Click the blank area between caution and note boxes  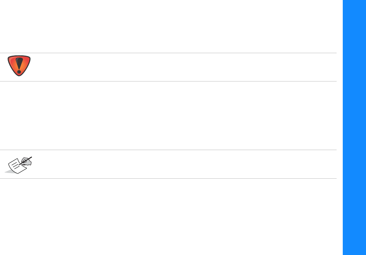tap(168, 115)
